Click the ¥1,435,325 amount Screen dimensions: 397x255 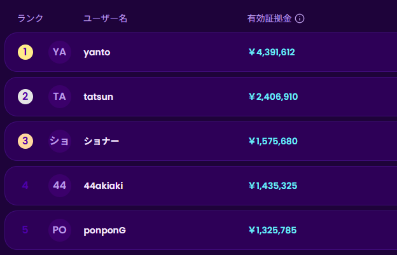(273, 186)
